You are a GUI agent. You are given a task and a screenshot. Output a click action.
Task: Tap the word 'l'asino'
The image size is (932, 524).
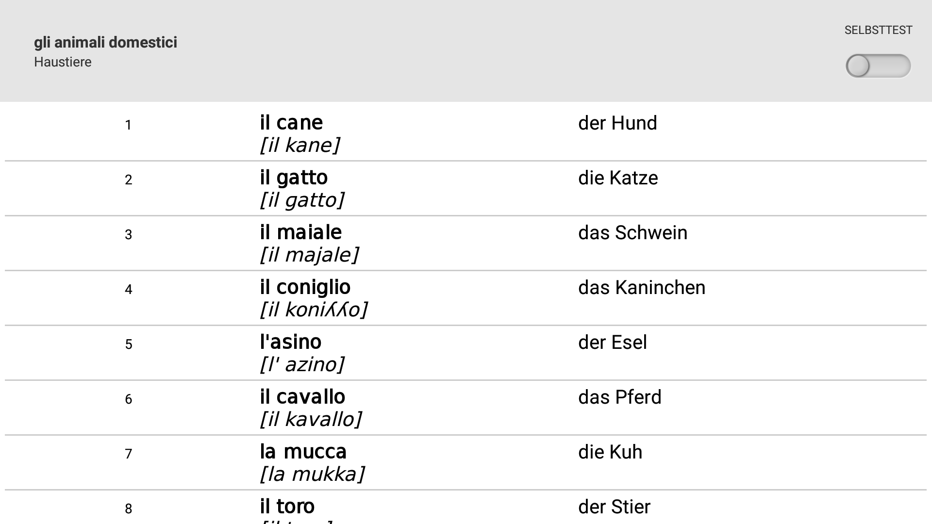coord(290,342)
